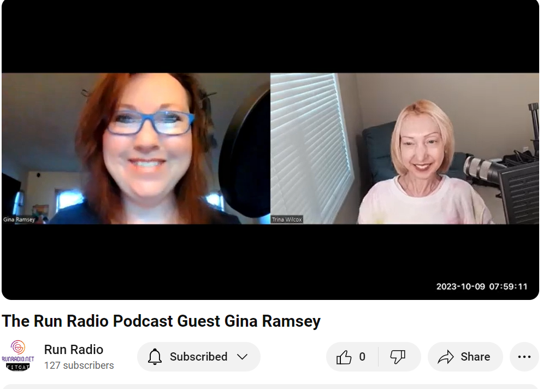
Task: Expand the Subscribed options chevron
Action: coord(242,357)
